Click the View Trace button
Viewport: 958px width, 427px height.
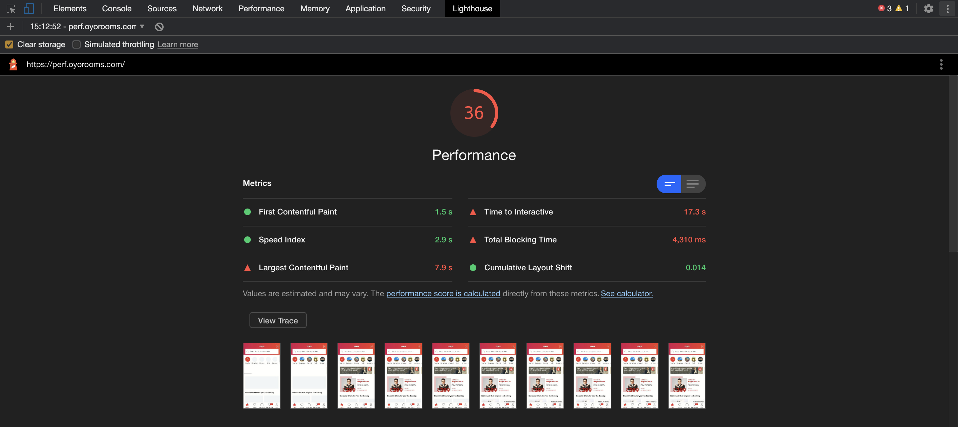pyautogui.click(x=278, y=320)
